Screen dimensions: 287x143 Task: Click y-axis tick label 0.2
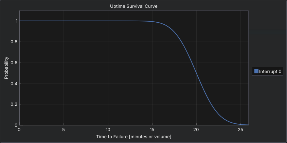tap(13, 104)
